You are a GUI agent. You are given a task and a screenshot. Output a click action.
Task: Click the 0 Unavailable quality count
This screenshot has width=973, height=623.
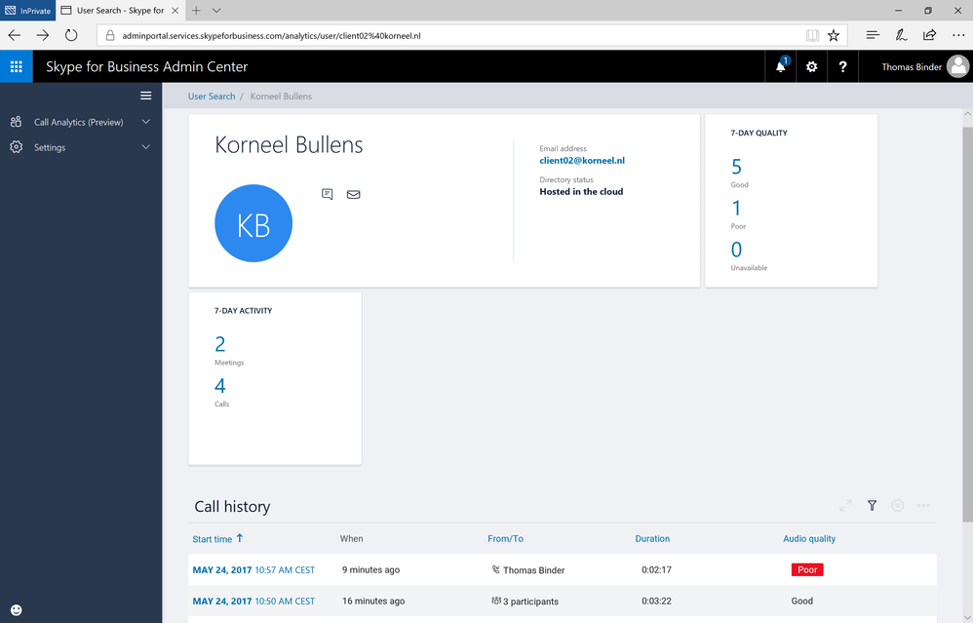pyautogui.click(x=737, y=250)
